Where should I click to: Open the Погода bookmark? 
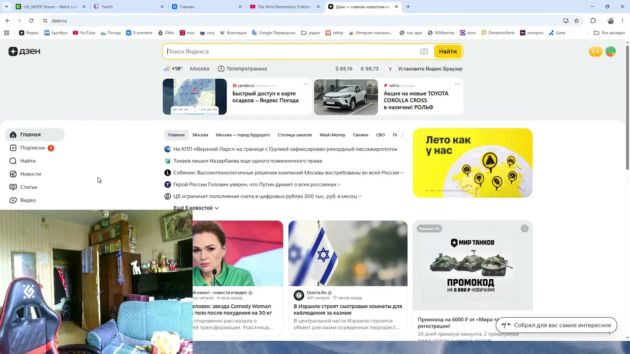(x=111, y=33)
